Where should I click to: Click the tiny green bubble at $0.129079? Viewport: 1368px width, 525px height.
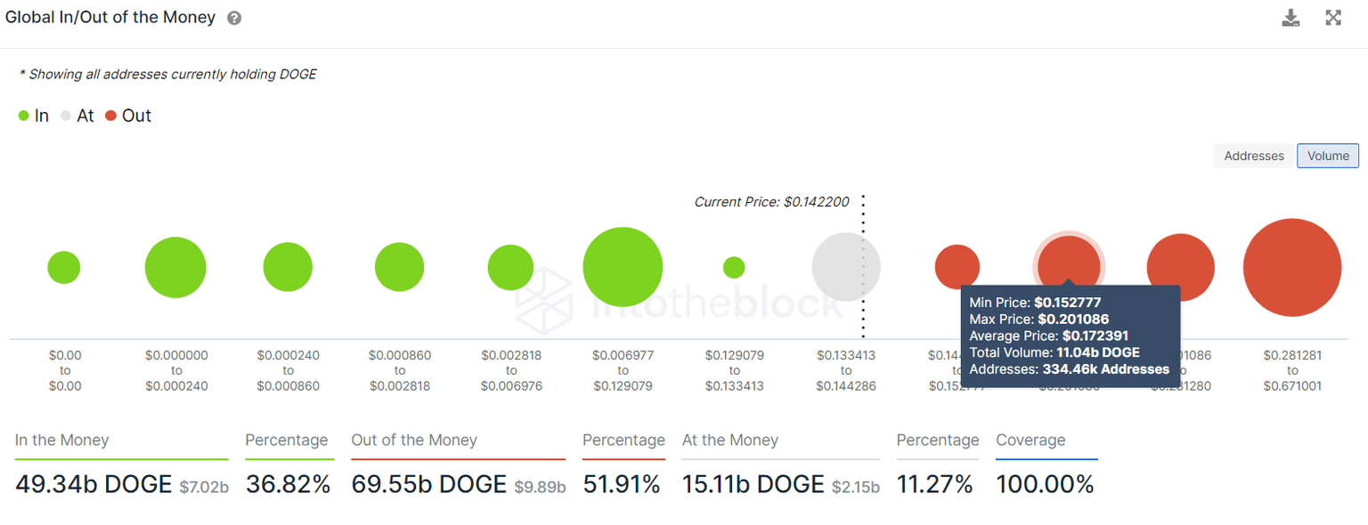(x=734, y=267)
